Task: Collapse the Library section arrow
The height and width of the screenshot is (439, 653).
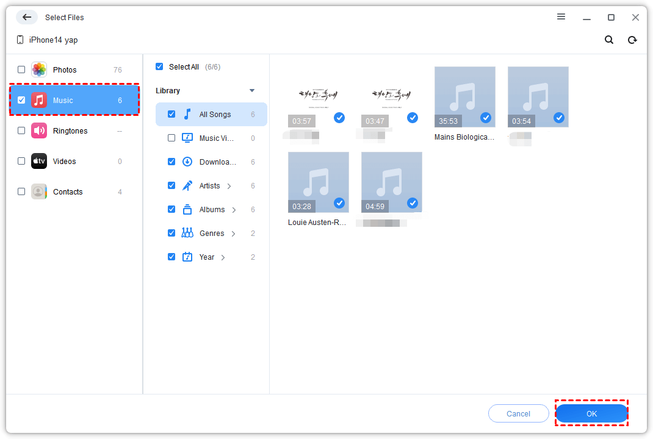Action: point(252,91)
